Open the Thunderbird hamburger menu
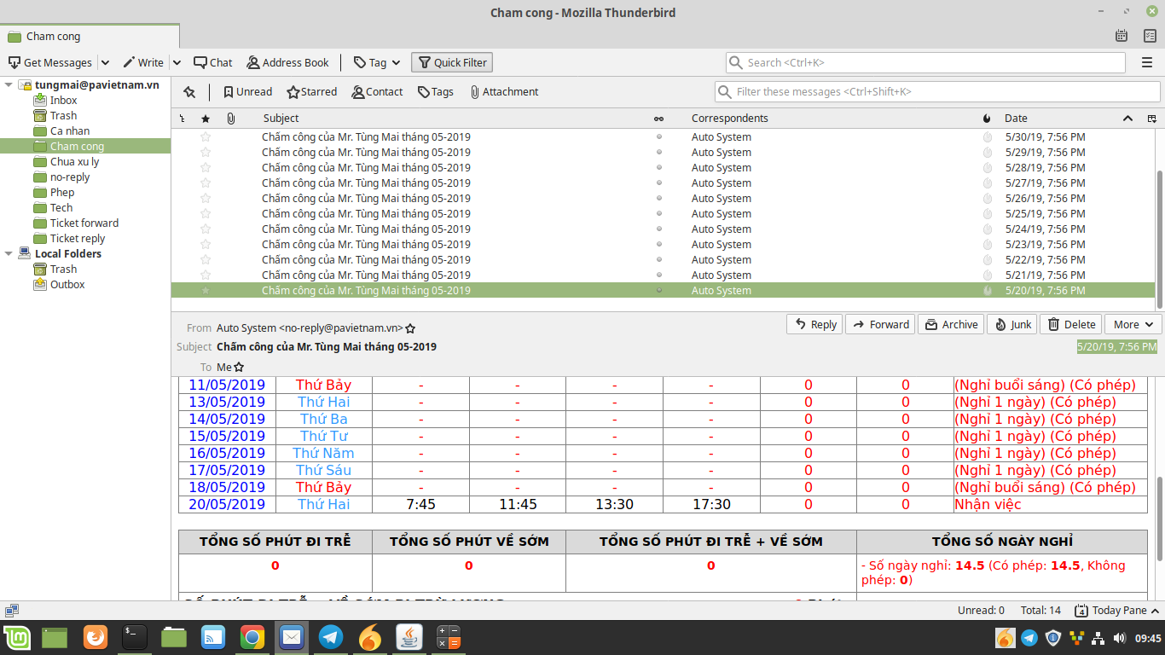This screenshot has width=1165, height=655. [1147, 62]
